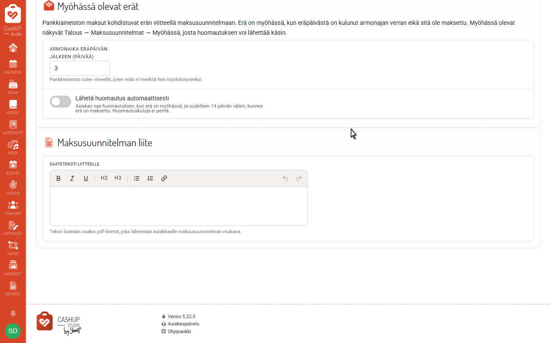The height and width of the screenshot is (343, 550).
Task: Open notifications bell icon
Action: (13, 313)
